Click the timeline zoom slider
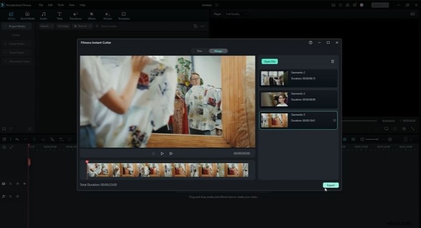Screen dimensions: 421x228 pos(376,139)
